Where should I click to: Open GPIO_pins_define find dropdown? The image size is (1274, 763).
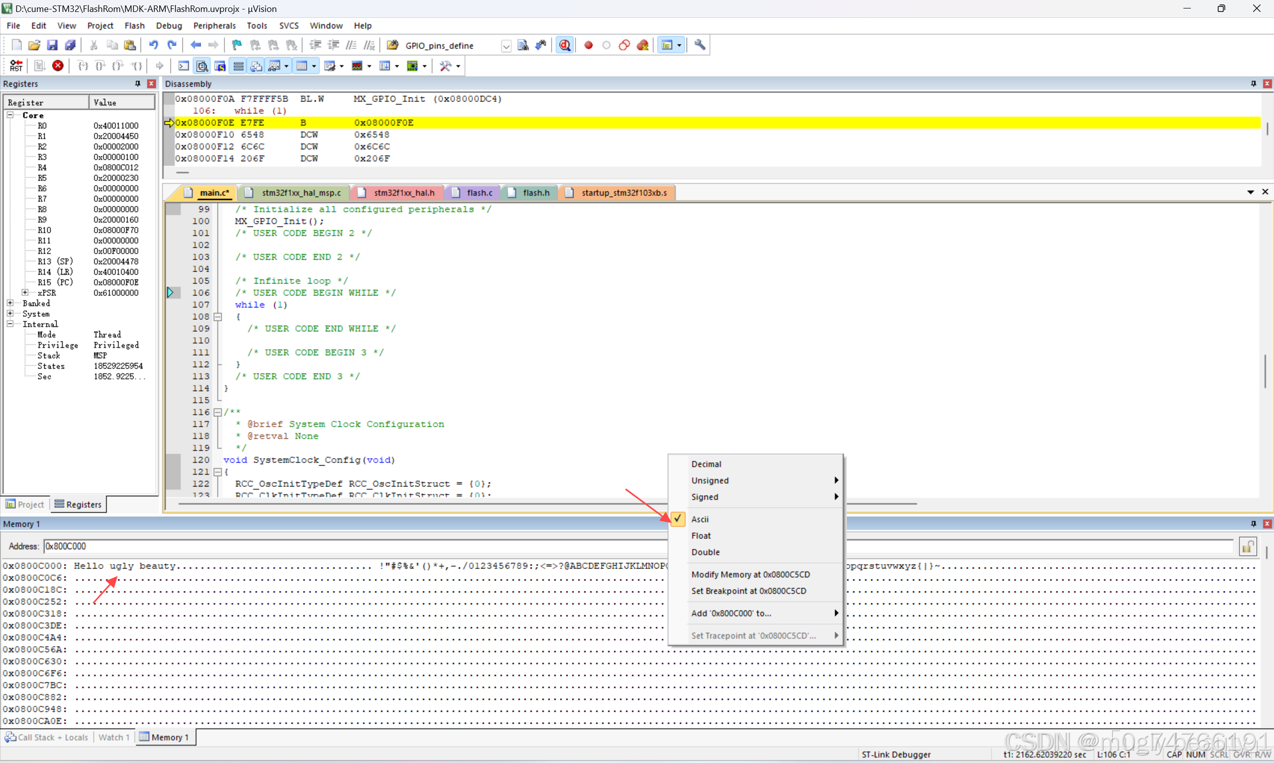click(506, 46)
